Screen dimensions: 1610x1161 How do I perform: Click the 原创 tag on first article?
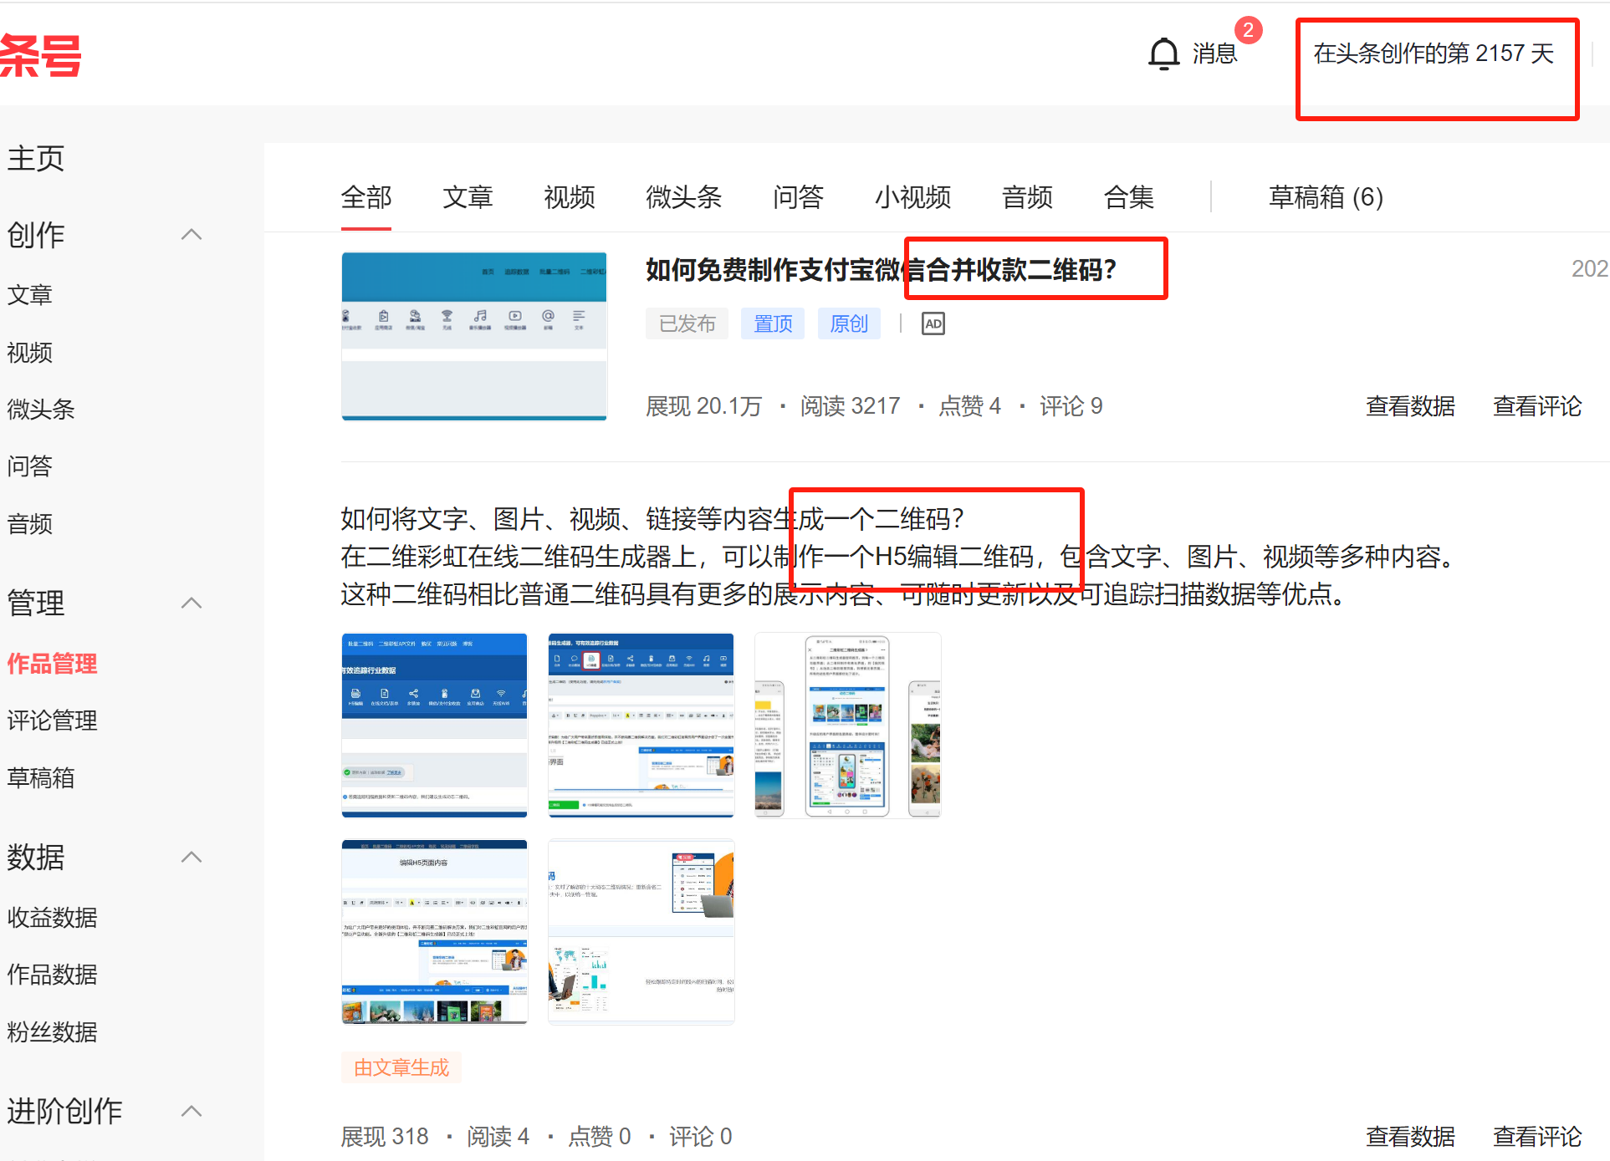849,323
